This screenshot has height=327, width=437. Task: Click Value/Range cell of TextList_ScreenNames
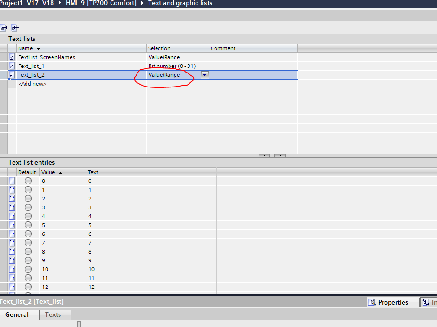click(x=178, y=57)
